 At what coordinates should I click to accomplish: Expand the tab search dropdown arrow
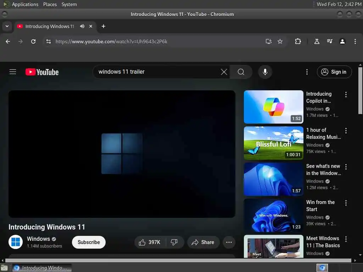7,26
